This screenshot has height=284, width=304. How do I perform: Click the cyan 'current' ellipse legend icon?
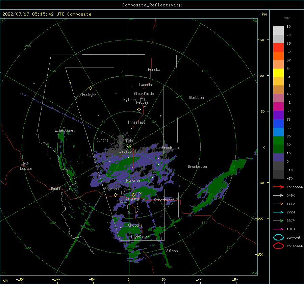pos(278,237)
